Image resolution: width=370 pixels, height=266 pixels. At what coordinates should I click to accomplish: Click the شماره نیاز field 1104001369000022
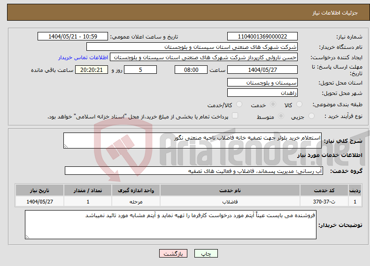pos(262,36)
